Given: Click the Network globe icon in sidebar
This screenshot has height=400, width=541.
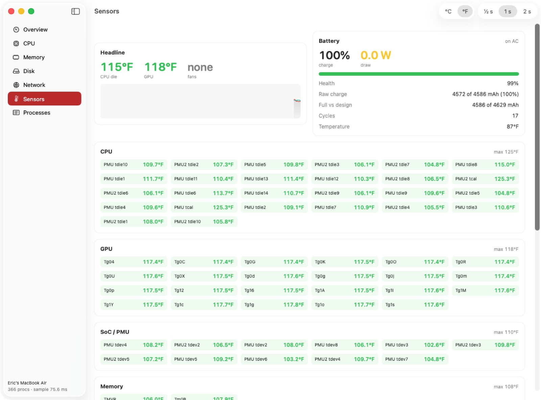Looking at the screenshot, I should pos(16,85).
